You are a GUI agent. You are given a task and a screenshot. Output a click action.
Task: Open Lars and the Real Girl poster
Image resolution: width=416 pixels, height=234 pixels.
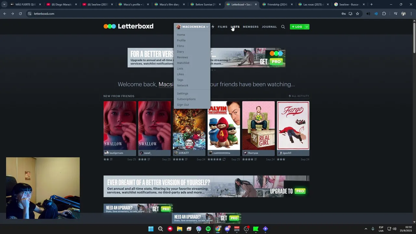[258, 125]
